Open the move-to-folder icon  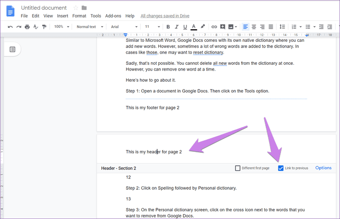[84, 8]
